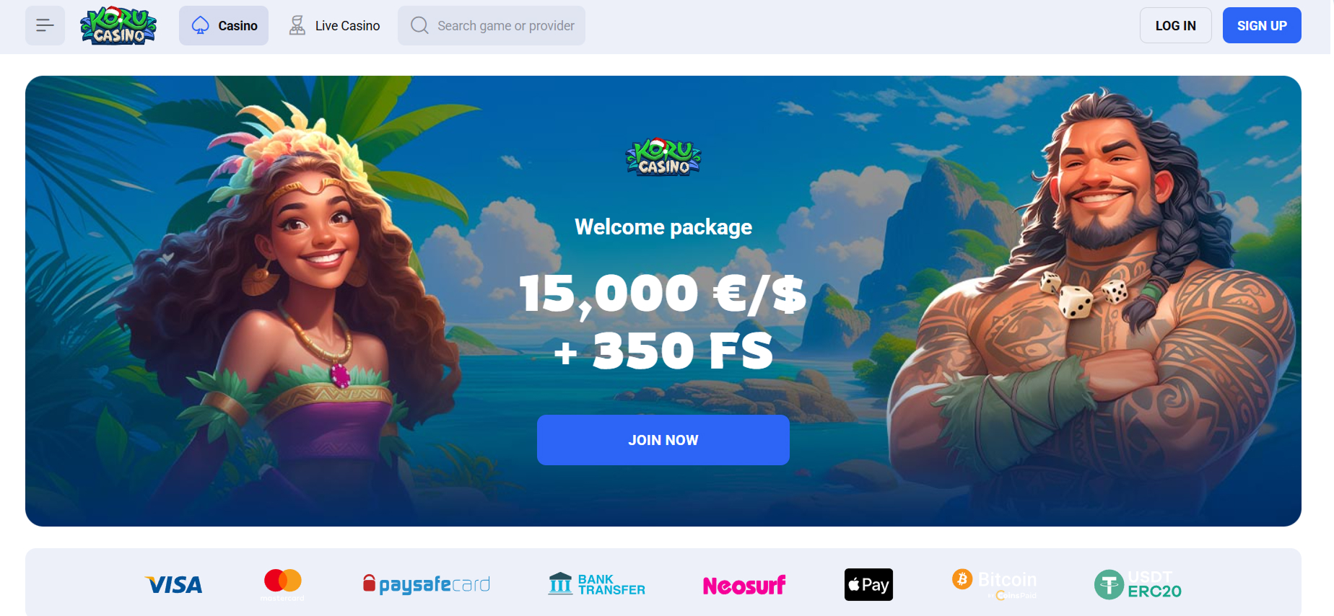
Task: Choose the Bank Transfer payment icon
Action: [597, 584]
